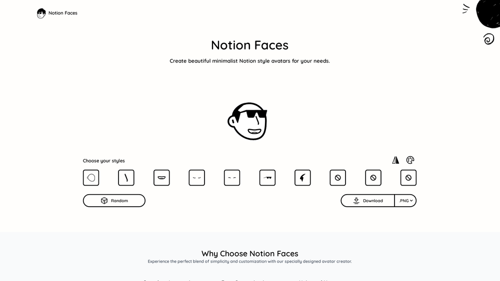Image resolution: width=500 pixels, height=281 pixels.
Task: Click the sunglasses avatar preview
Action: pyautogui.click(x=248, y=121)
